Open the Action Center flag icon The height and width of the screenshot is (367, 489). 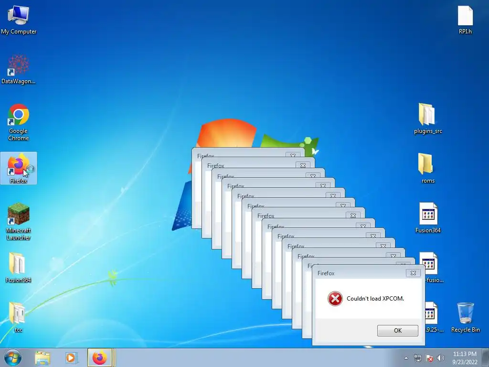pos(429,358)
